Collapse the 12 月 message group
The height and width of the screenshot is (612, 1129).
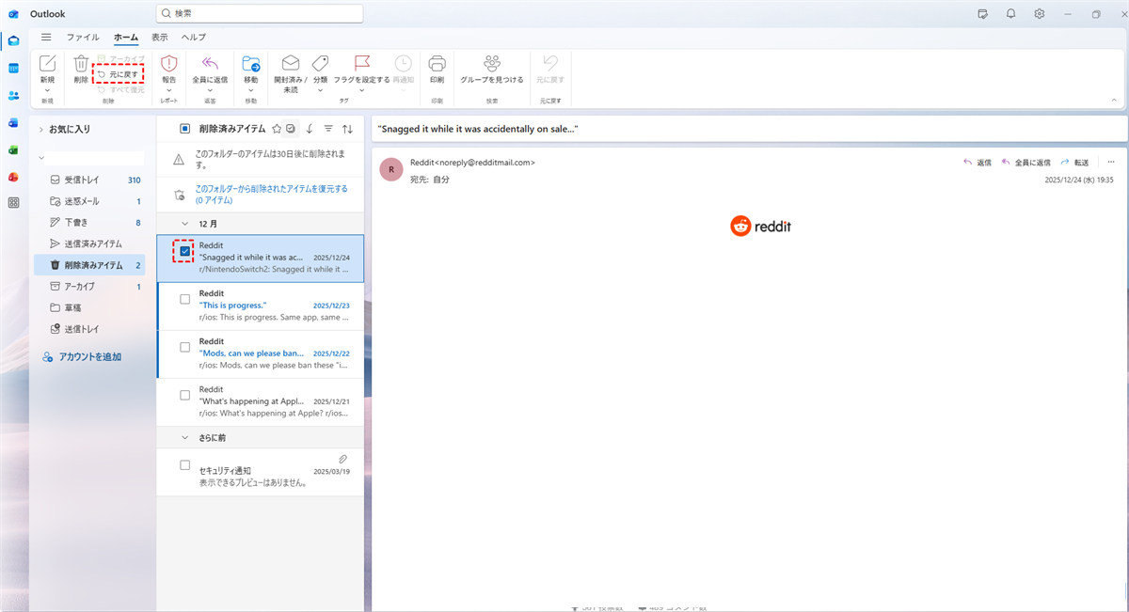pyautogui.click(x=184, y=224)
